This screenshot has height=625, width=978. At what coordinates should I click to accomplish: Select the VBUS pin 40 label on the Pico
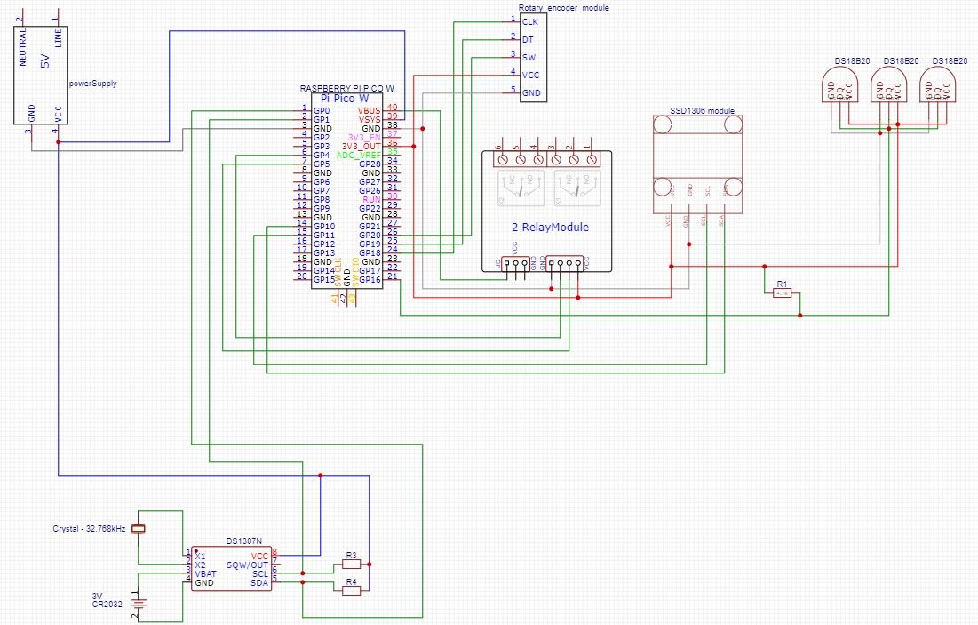tap(370, 110)
